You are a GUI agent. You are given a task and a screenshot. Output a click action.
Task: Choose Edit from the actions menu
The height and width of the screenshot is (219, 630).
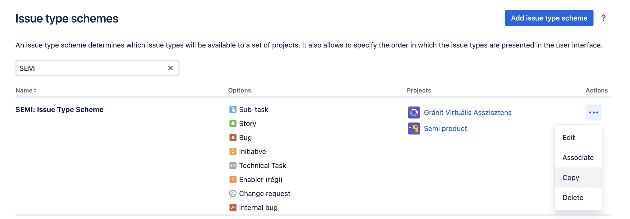pyautogui.click(x=568, y=137)
